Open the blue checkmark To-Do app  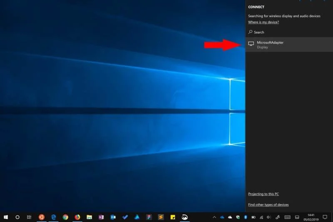pyautogui.click(x=125, y=217)
